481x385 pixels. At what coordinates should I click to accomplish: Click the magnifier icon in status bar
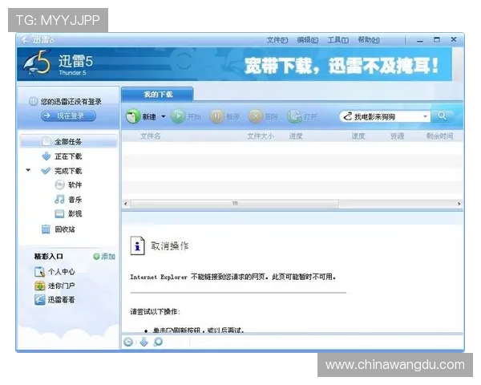point(158,342)
